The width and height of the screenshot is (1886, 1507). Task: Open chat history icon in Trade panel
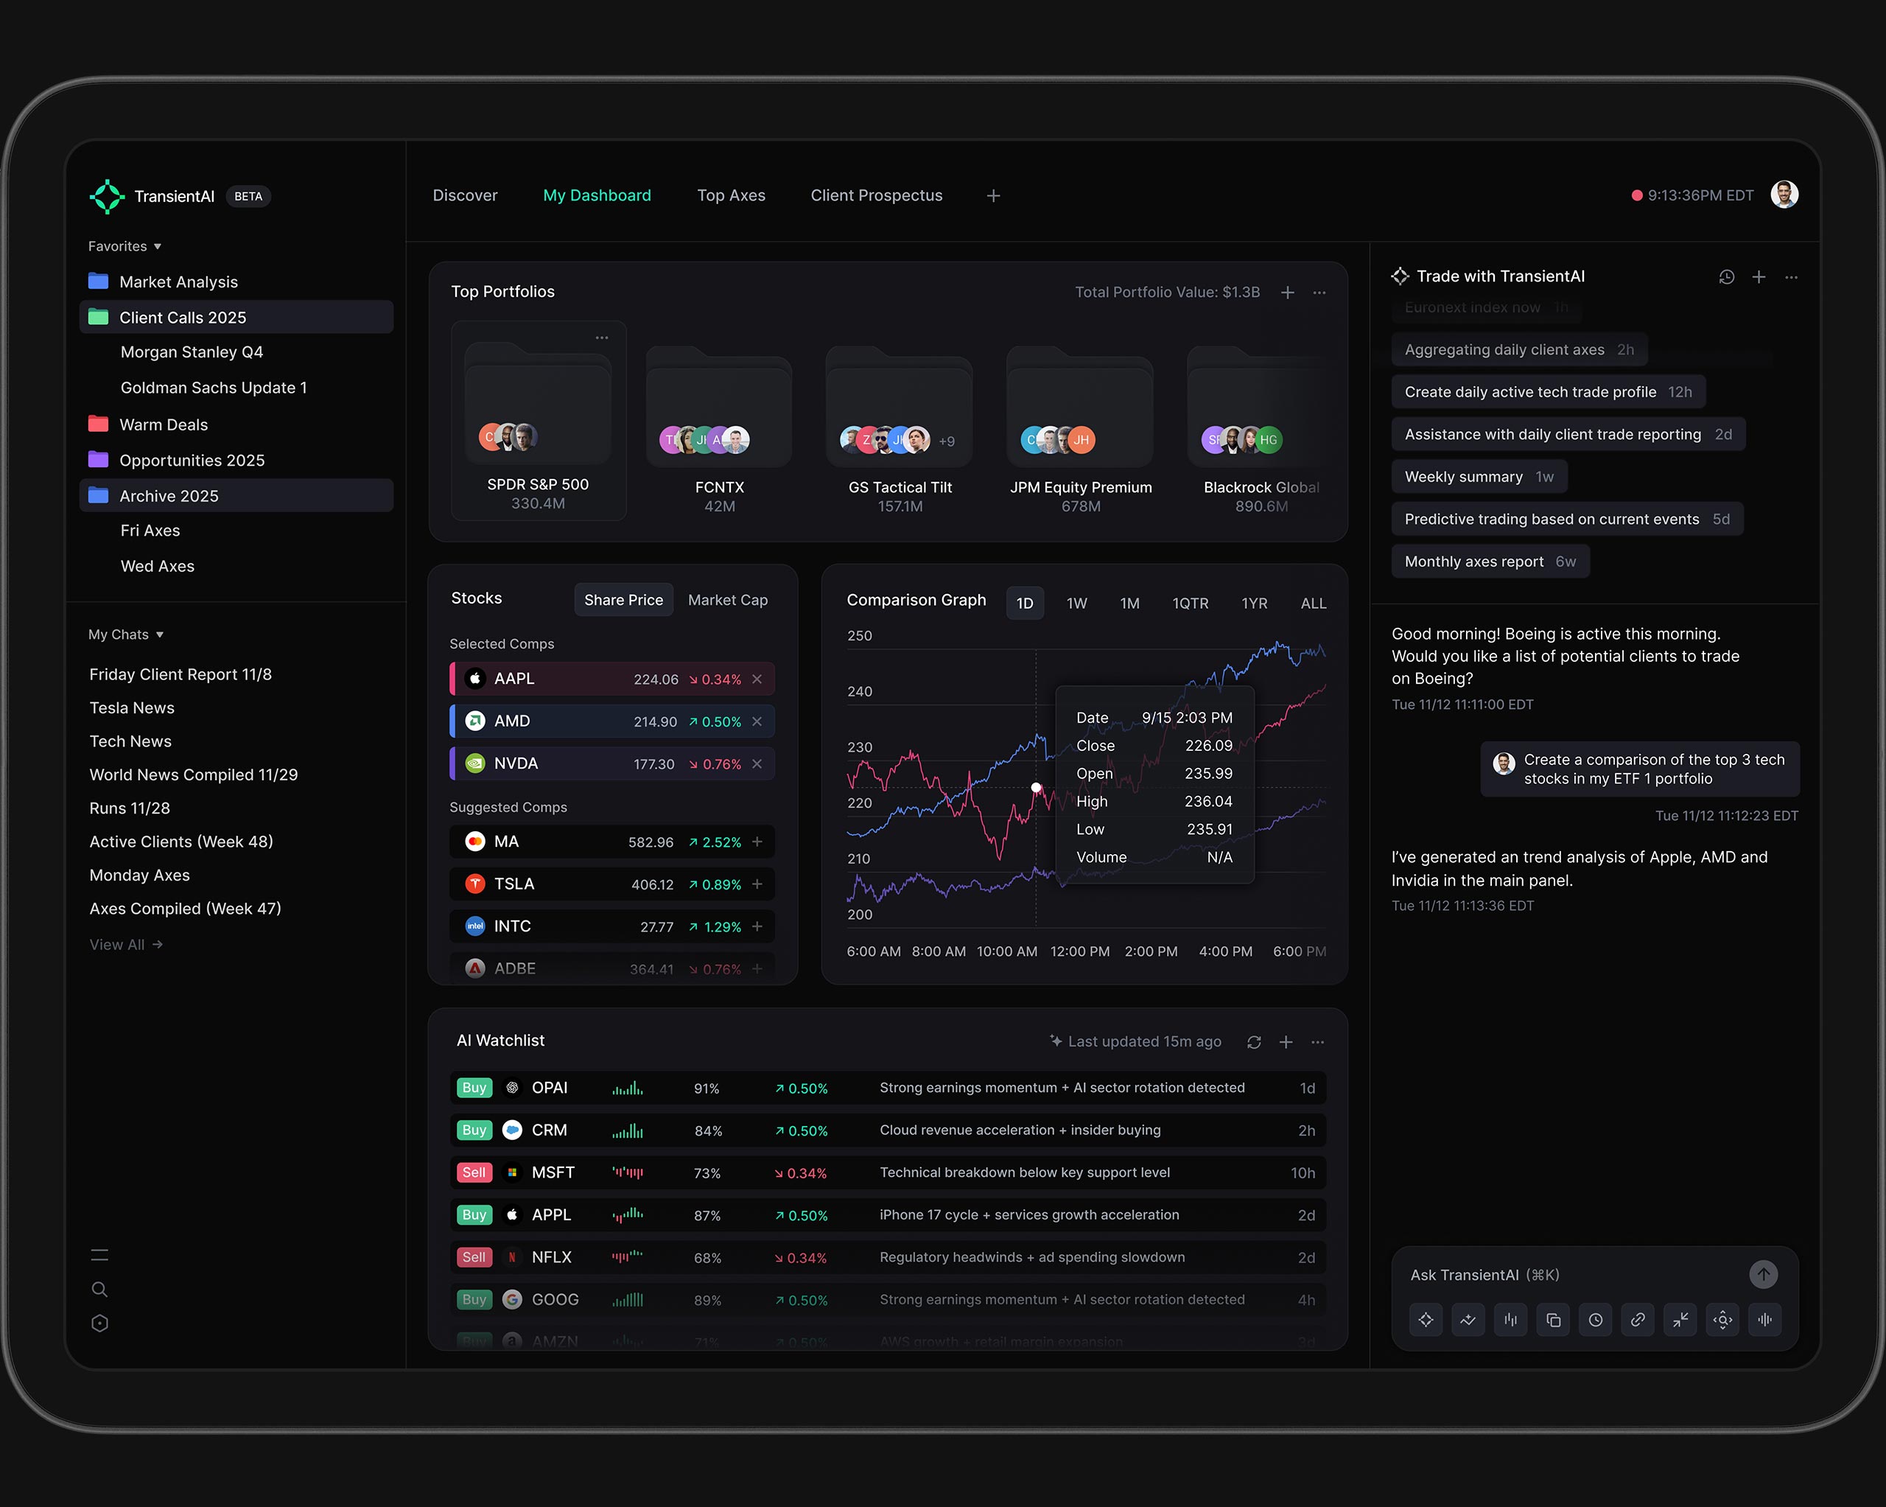point(1726,277)
